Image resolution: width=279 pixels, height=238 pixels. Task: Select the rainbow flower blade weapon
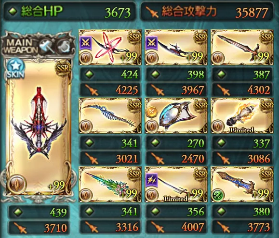(x=110, y=185)
